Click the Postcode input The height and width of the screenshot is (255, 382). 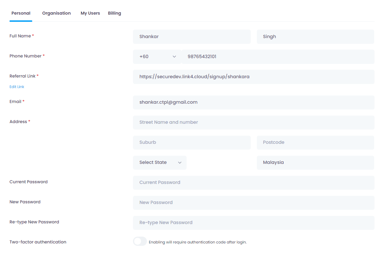(x=315, y=142)
